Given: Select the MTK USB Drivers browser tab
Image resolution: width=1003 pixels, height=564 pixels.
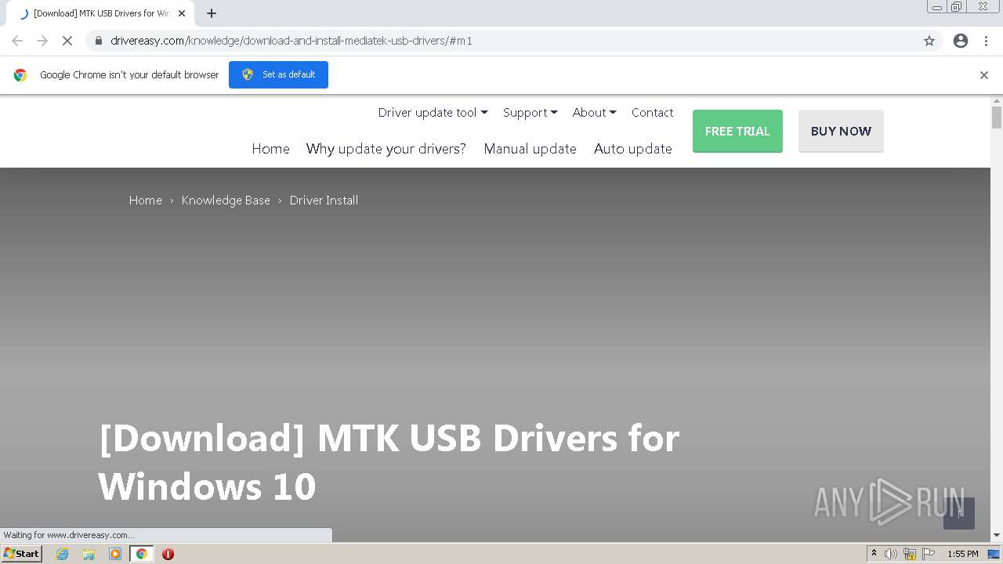Looking at the screenshot, I should [x=102, y=13].
